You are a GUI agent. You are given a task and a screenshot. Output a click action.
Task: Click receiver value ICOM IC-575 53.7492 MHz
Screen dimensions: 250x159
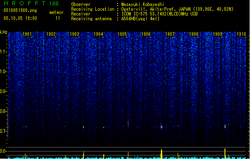(x=159, y=14)
